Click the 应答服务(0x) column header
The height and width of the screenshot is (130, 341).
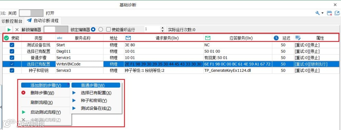click(238, 38)
